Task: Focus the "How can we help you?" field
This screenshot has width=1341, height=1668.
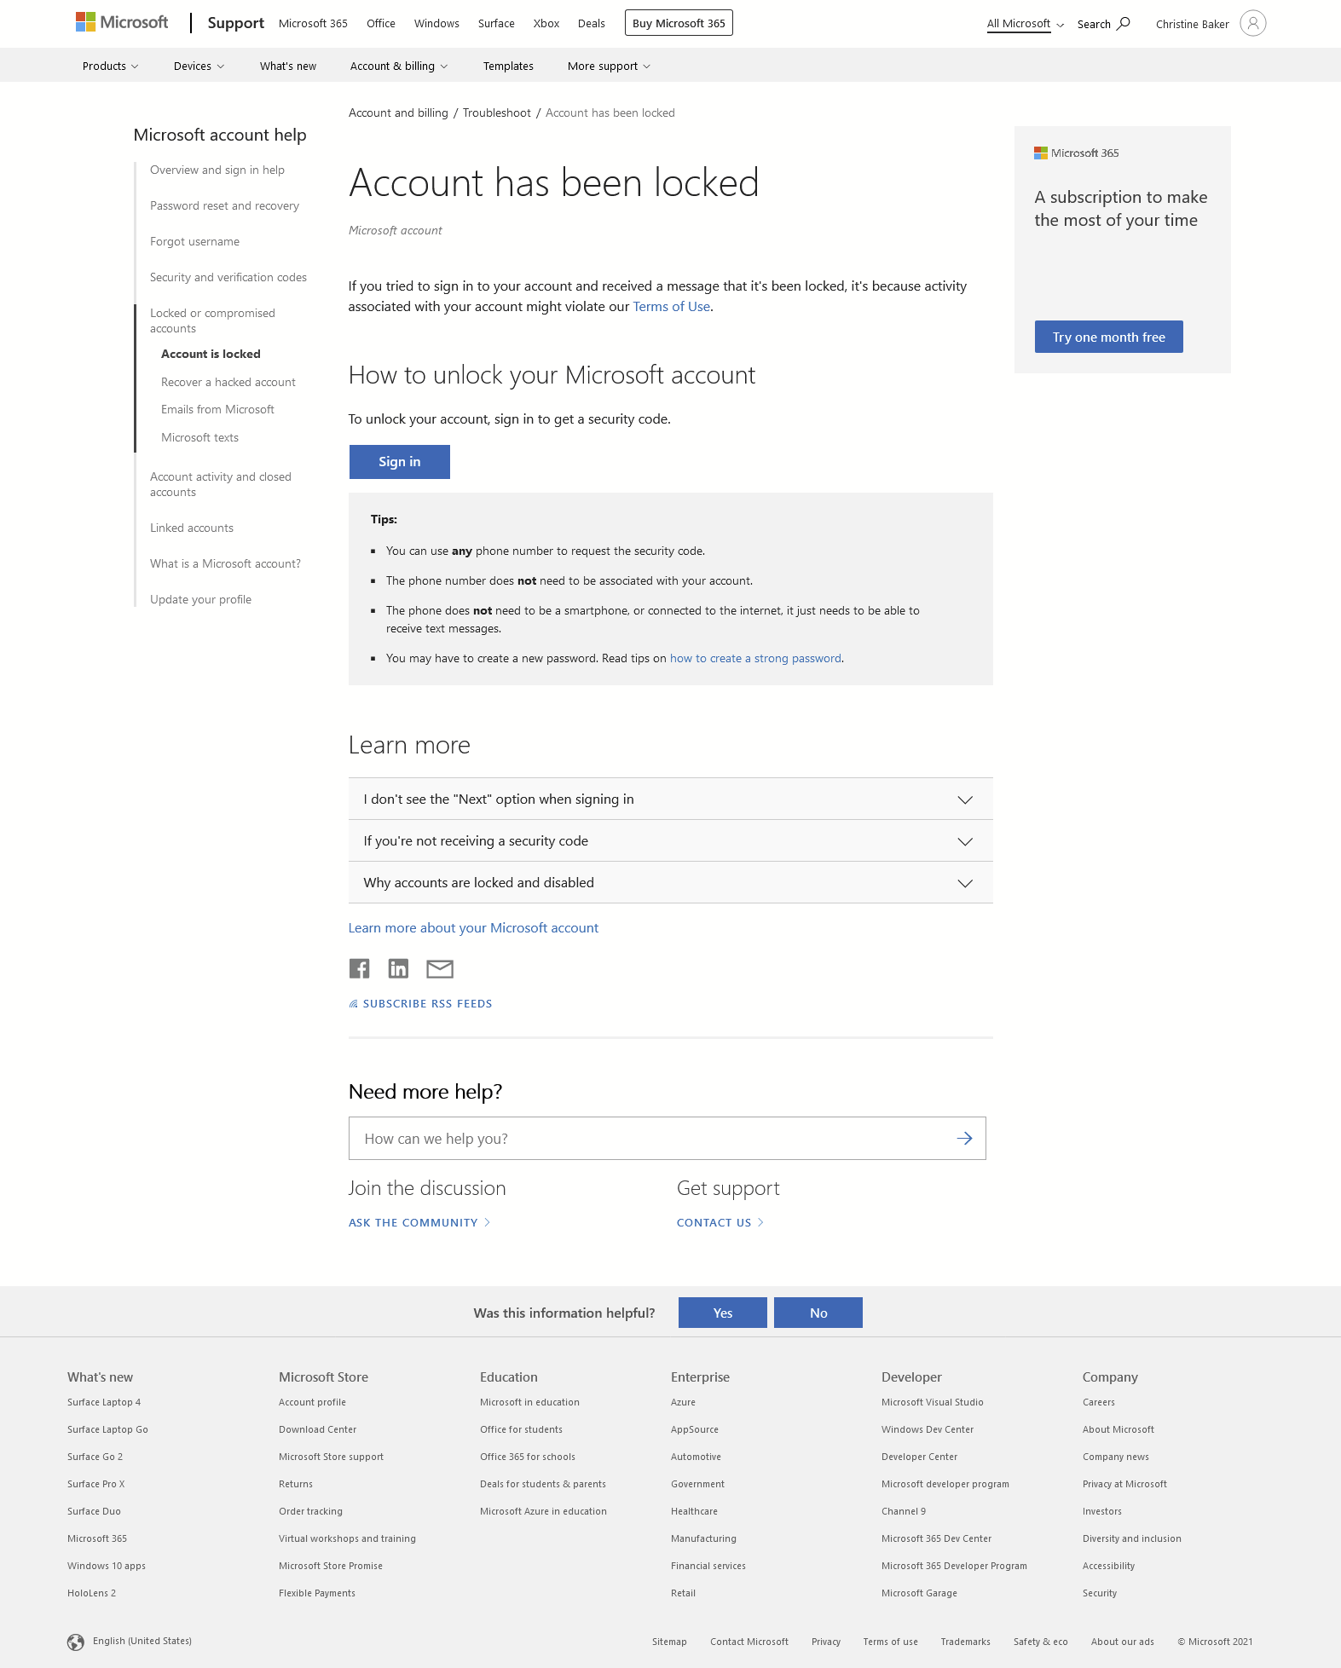Action: (652, 1139)
